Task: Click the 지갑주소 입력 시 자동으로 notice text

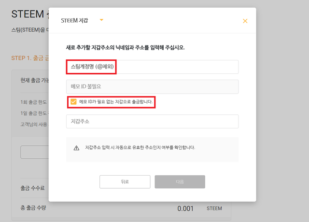Action: coord(140,148)
